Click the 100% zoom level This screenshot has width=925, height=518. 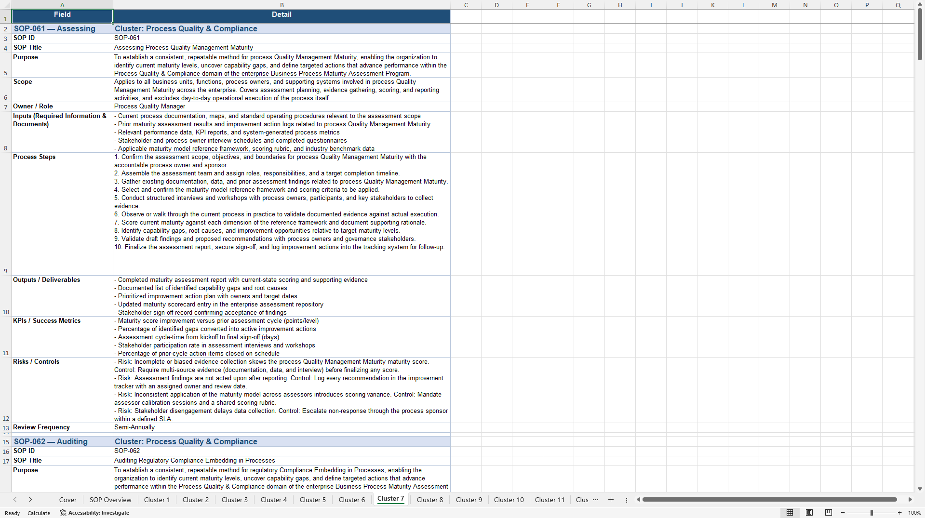coord(914,513)
